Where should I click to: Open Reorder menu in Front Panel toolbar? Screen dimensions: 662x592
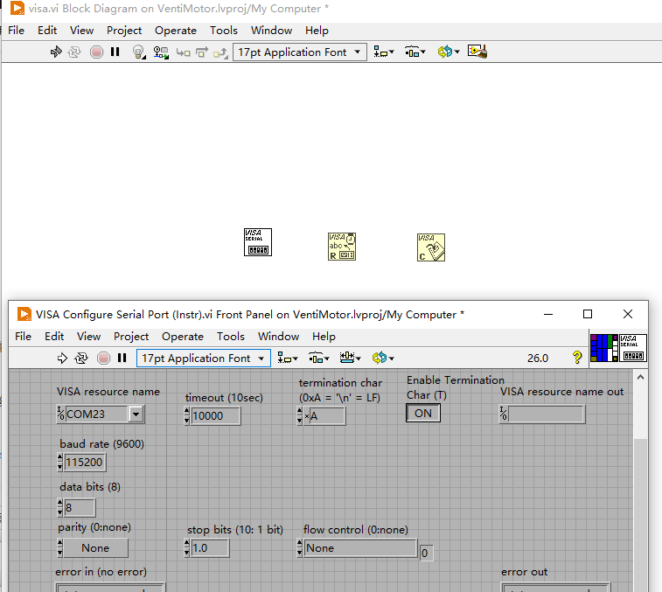pyautogui.click(x=383, y=358)
